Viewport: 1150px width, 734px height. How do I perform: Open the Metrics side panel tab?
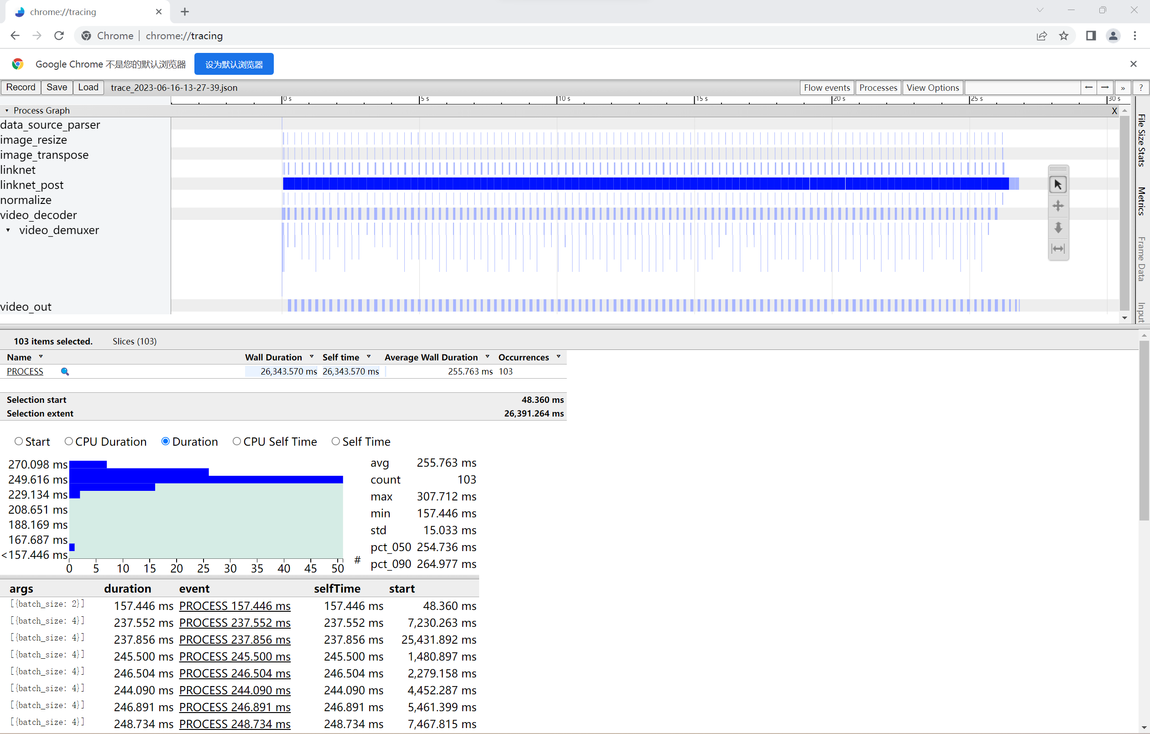[1141, 201]
